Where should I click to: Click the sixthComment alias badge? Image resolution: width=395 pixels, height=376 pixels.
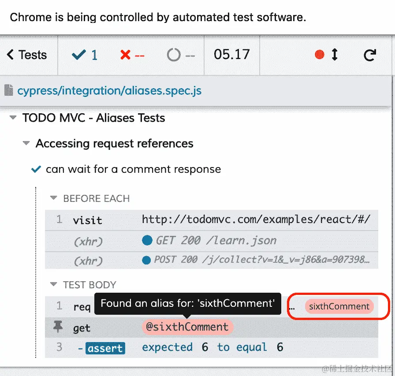(x=339, y=306)
